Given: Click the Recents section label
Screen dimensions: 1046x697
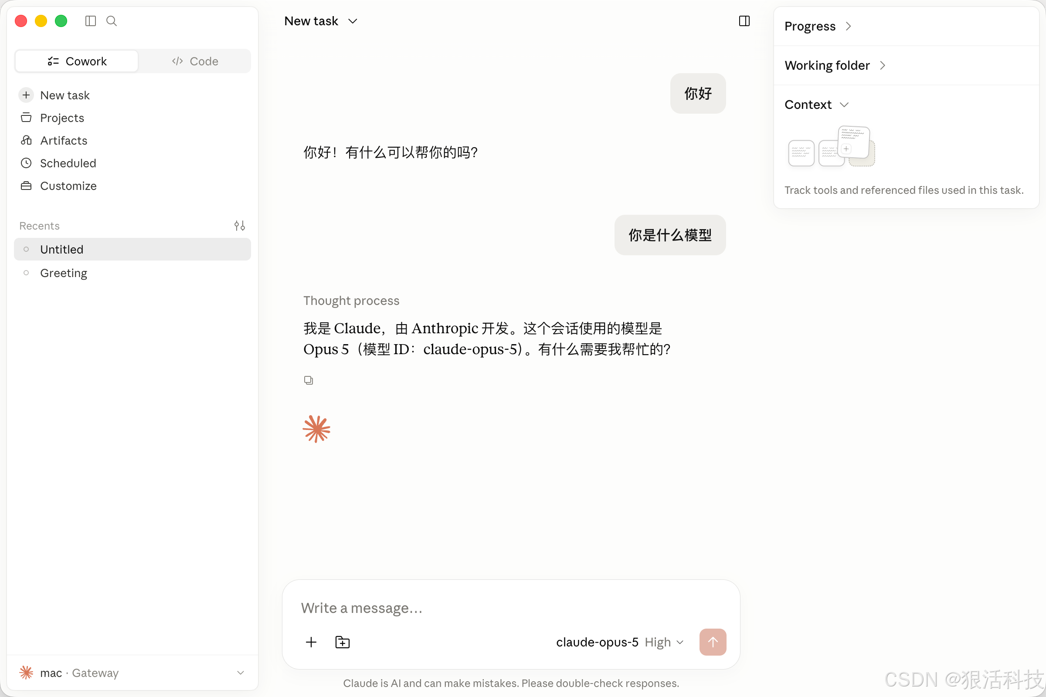Looking at the screenshot, I should coord(39,226).
